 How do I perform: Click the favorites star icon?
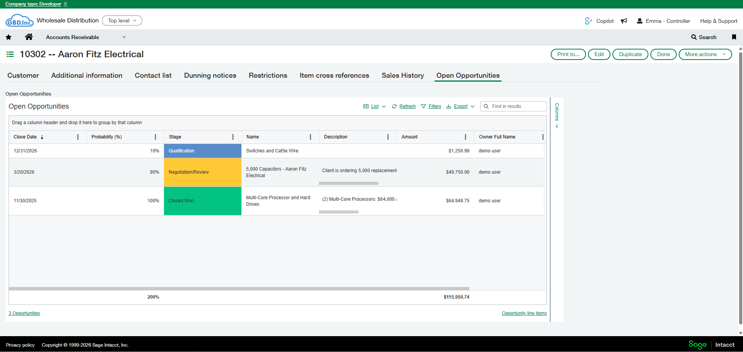[9, 37]
